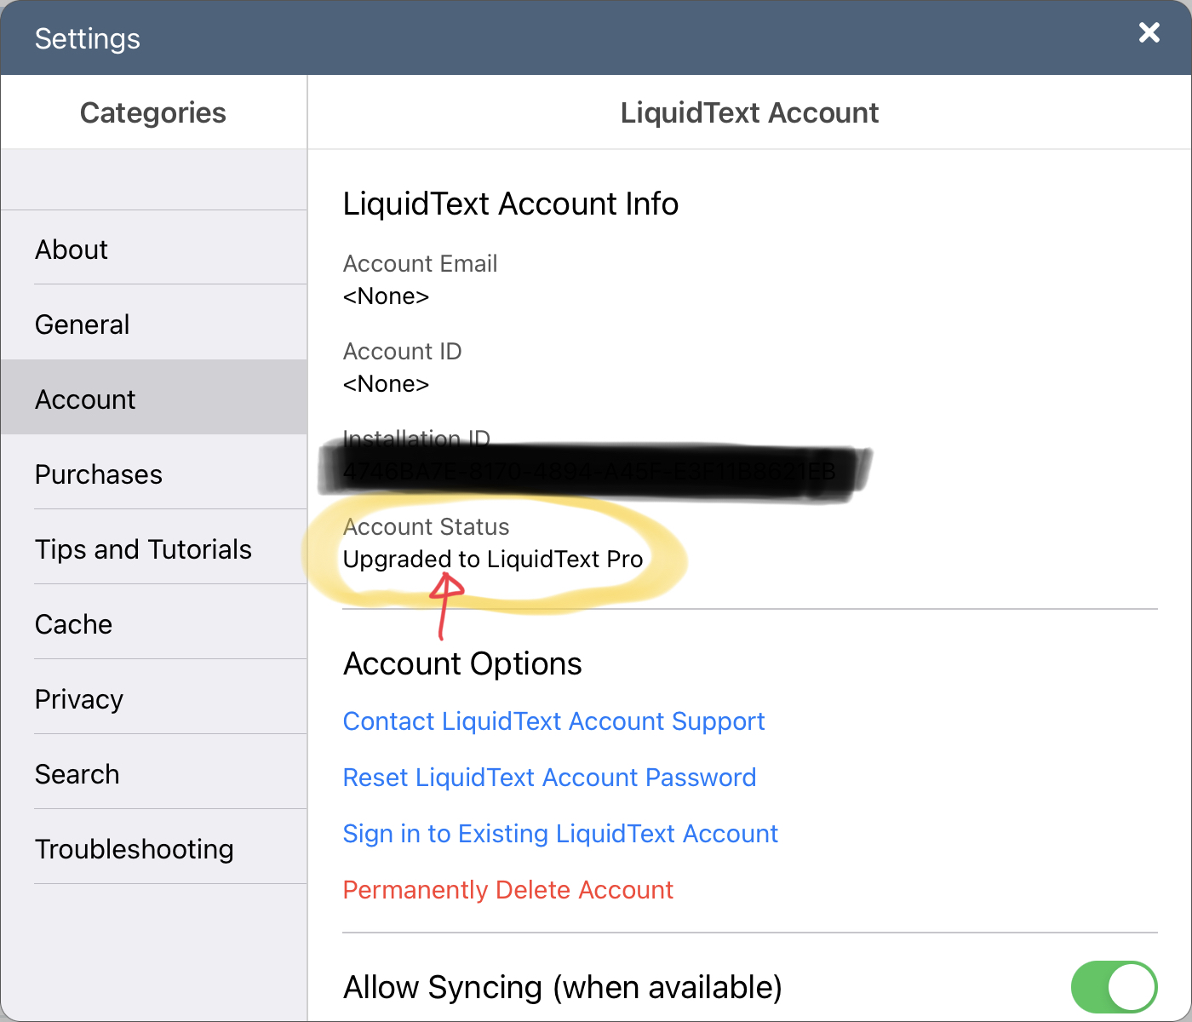Click the LiquidText Account Info heading
Image resolution: width=1192 pixels, height=1022 pixels.
511,204
